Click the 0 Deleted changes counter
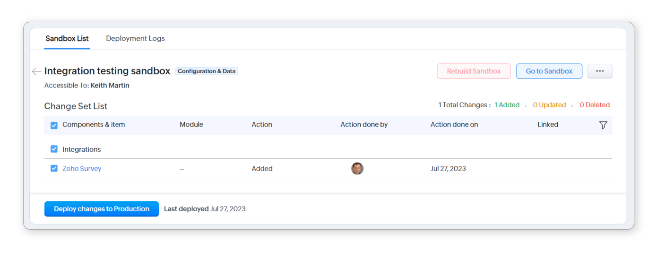 coord(595,105)
